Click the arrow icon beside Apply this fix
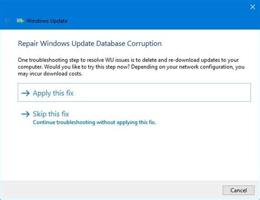Screen dimensions: 260x200 pos(25,93)
